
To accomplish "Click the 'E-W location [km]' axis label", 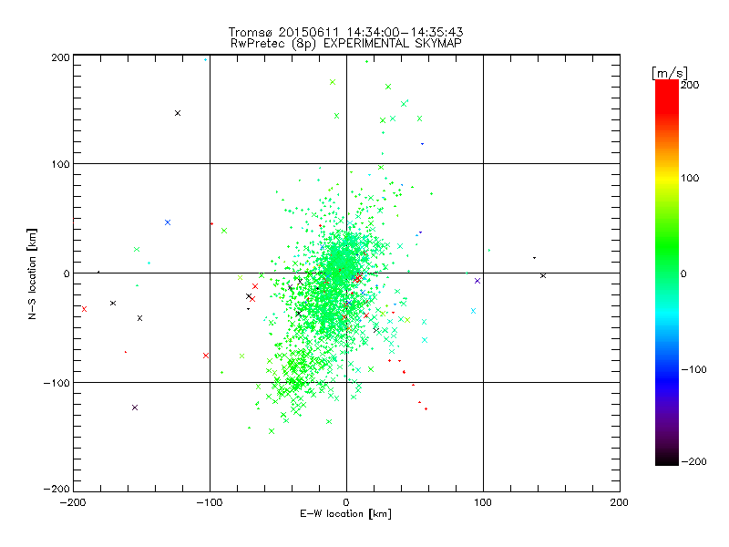I will 345,514.
